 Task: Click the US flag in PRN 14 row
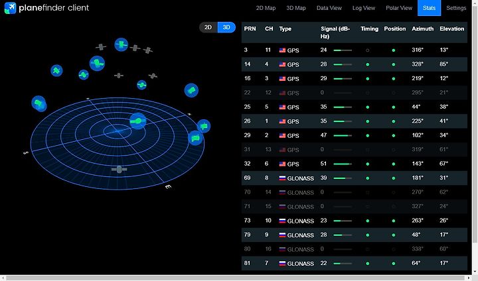click(282, 64)
